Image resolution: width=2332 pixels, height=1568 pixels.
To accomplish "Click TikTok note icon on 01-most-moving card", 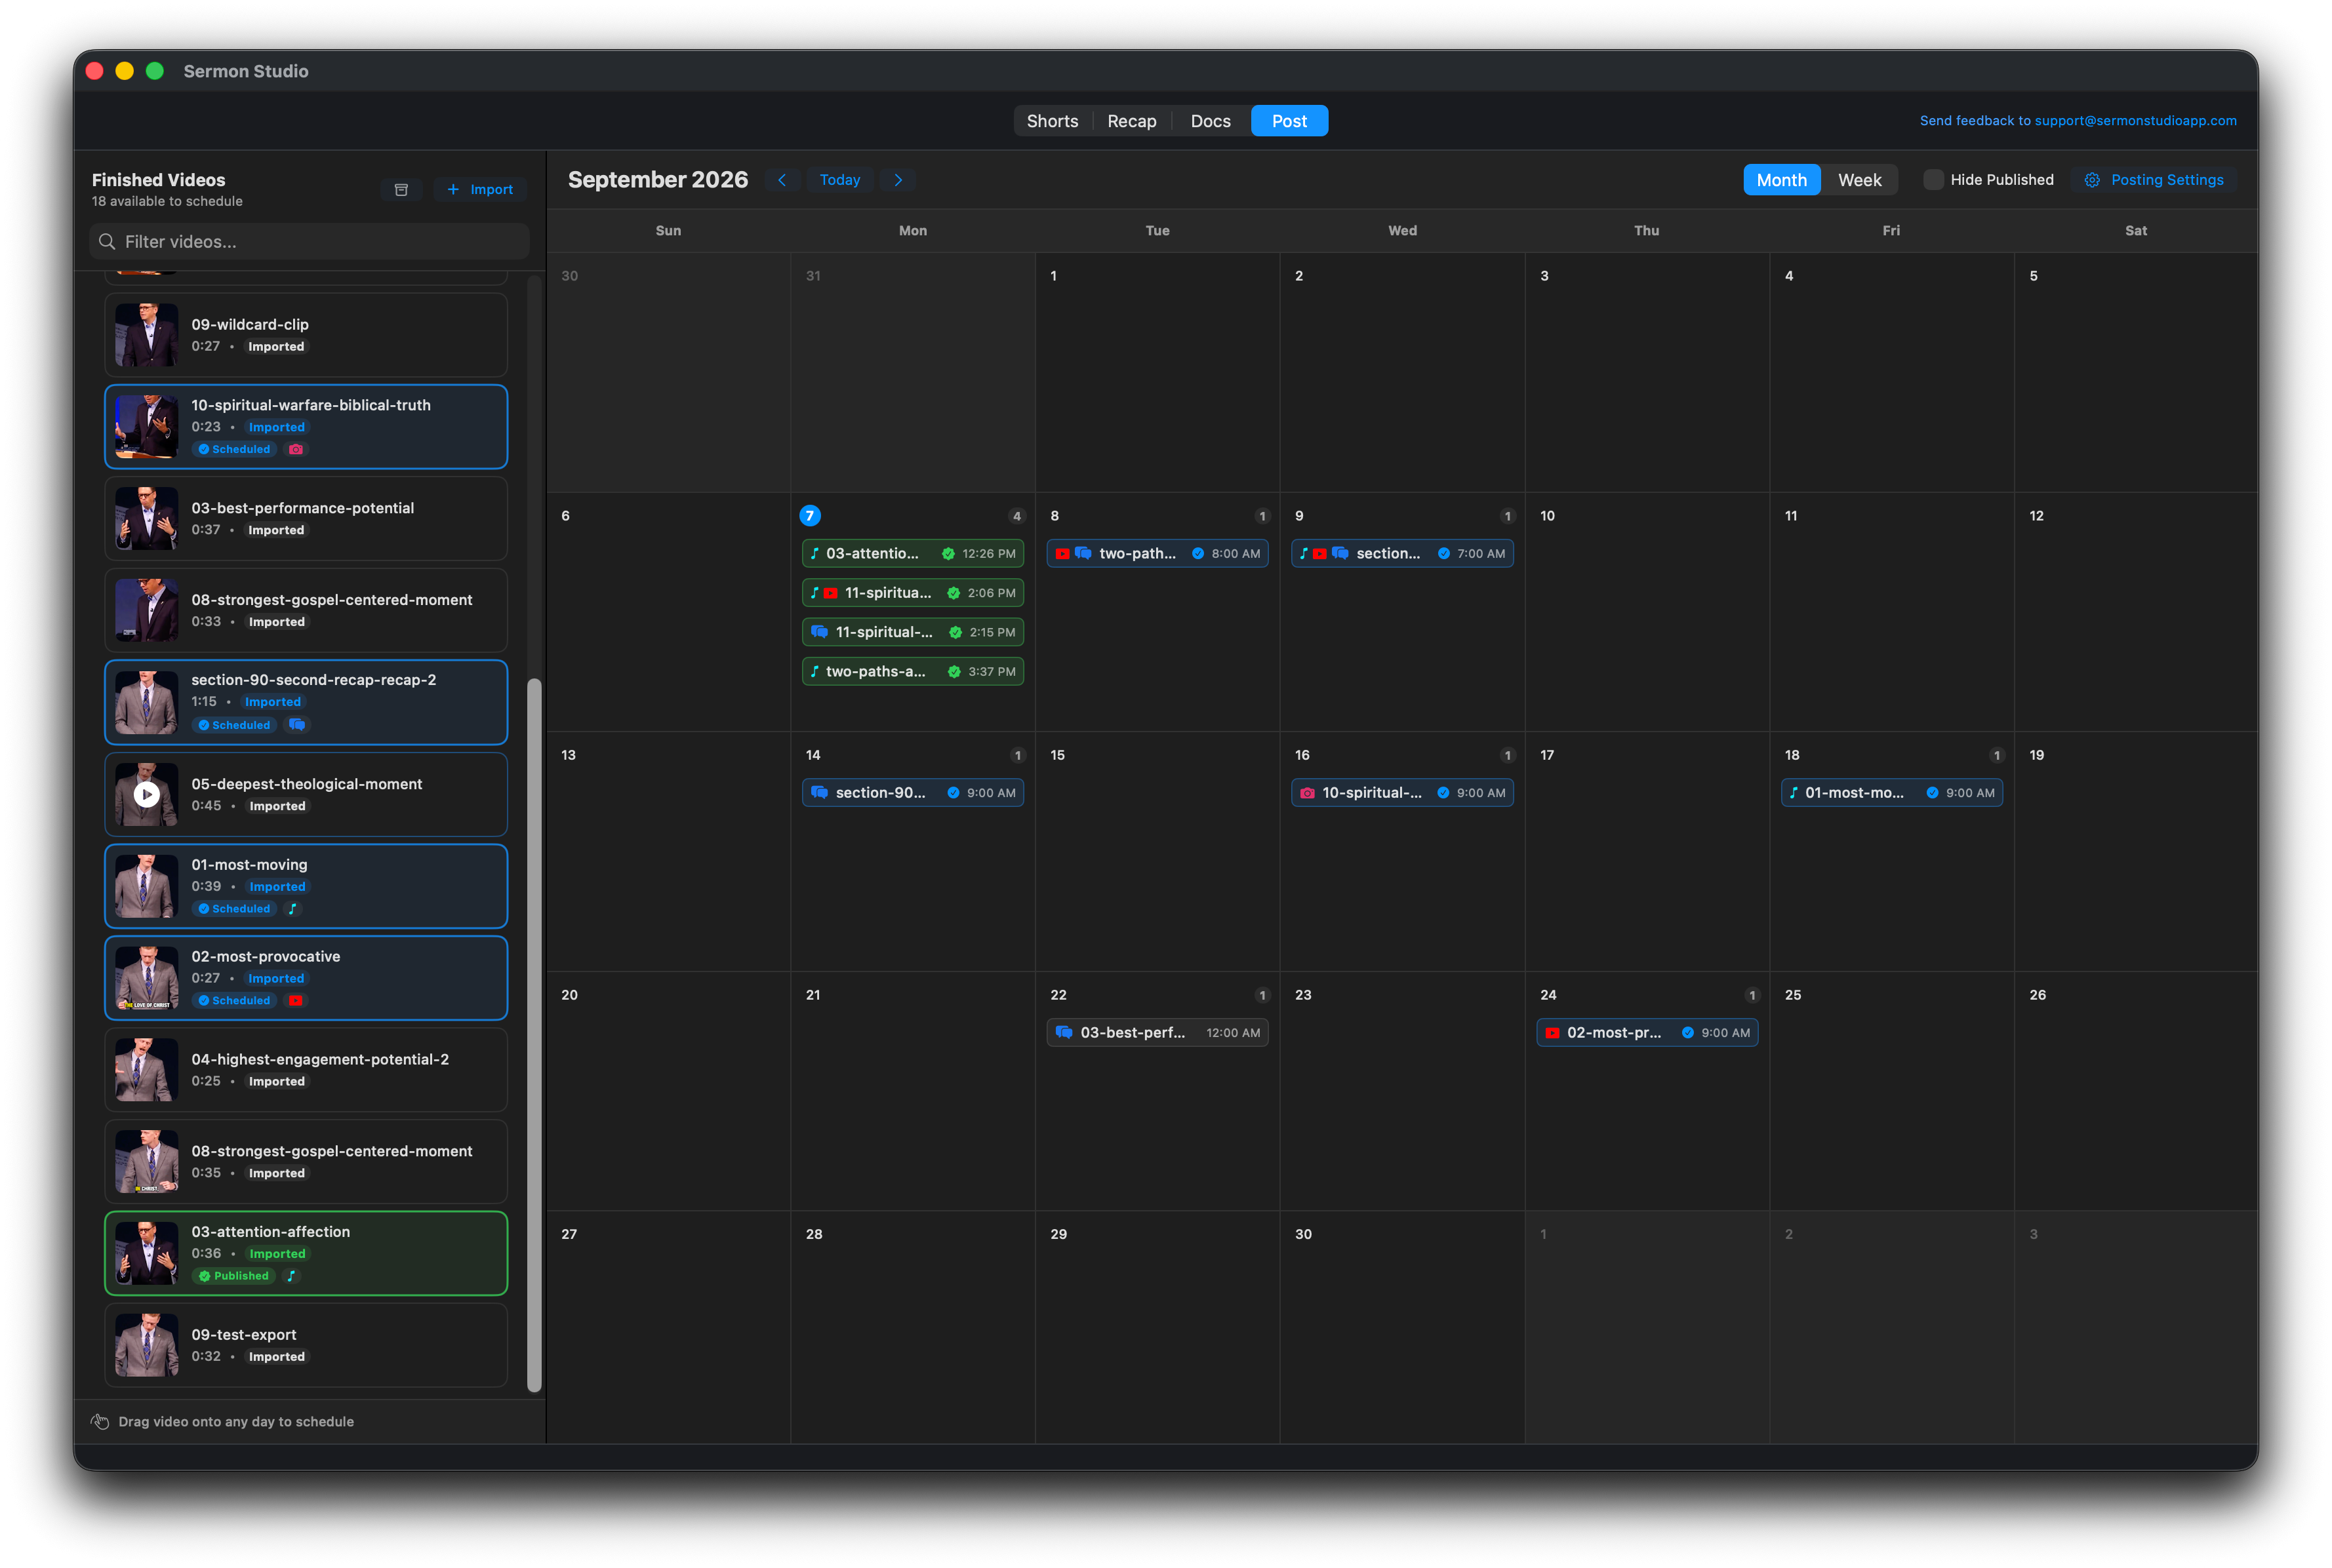I will point(292,909).
